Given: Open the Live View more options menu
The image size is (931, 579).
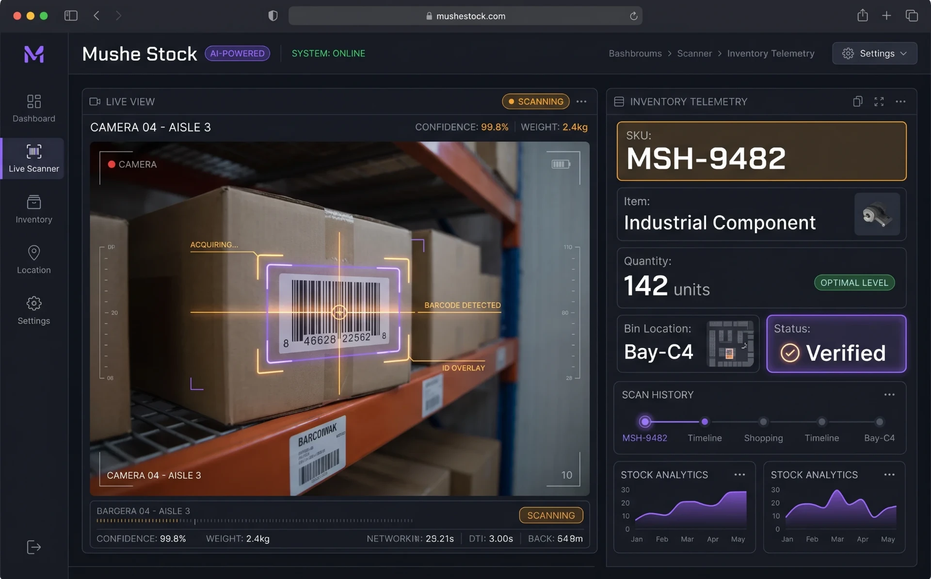Looking at the screenshot, I should (x=581, y=101).
